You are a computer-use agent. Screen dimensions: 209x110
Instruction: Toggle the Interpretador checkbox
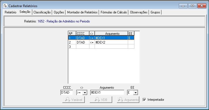click(x=145, y=100)
